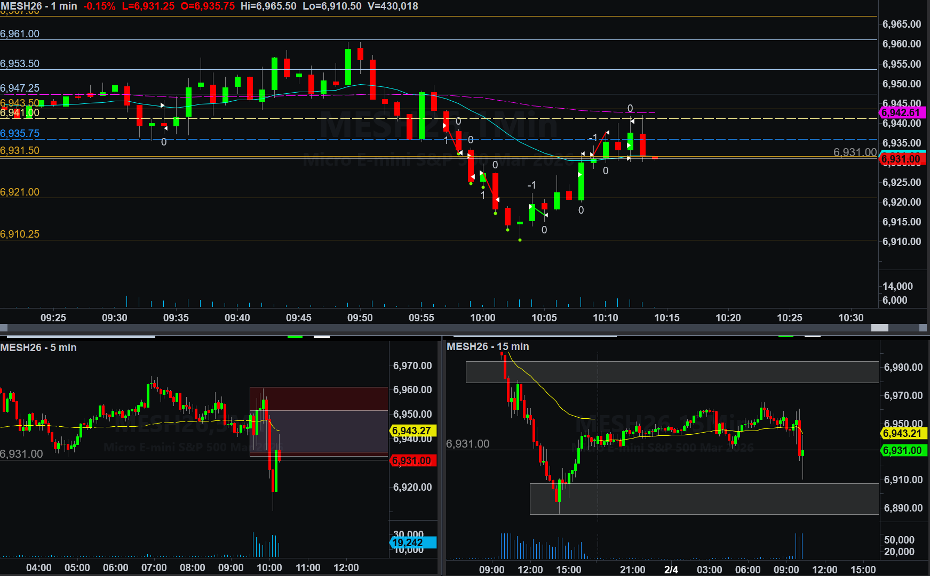Click the 2/4 date label on 15-min axis
Viewport: 930px width, 576px height.
tap(671, 570)
